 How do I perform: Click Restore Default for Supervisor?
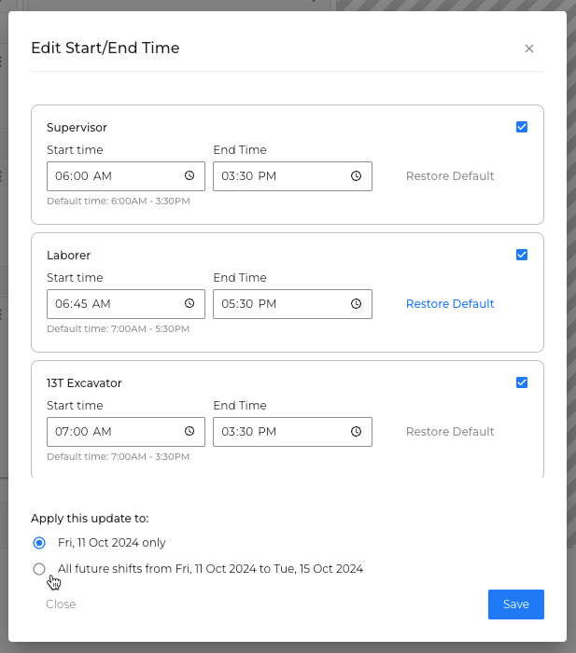(x=450, y=175)
